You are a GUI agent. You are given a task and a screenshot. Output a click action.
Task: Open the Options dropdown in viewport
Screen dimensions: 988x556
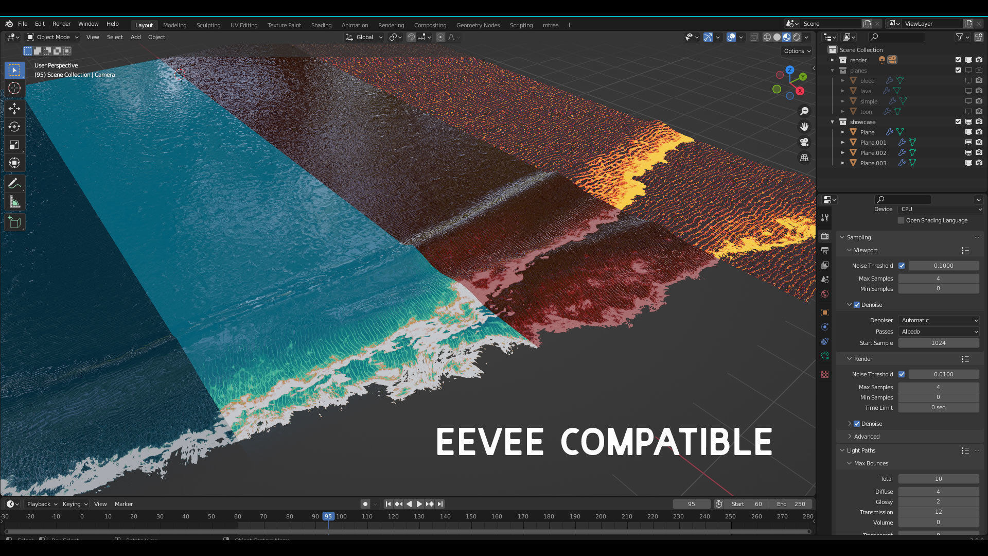coord(797,51)
